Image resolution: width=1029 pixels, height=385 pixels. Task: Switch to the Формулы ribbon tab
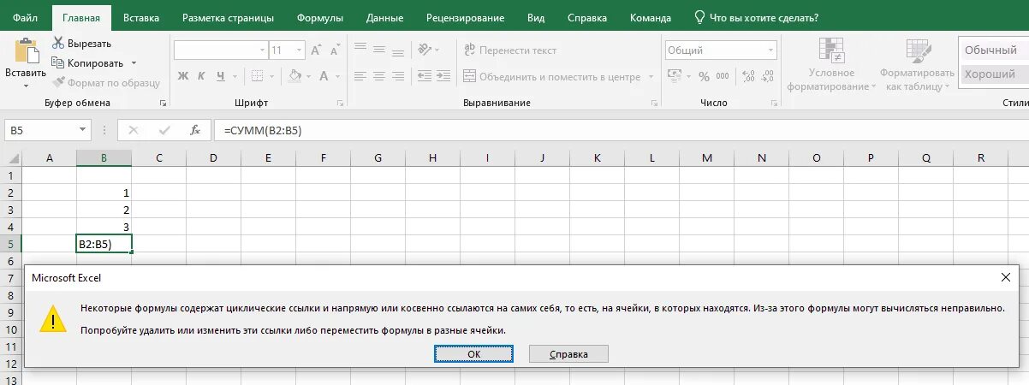pyautogui.click(x=319, y=17)
